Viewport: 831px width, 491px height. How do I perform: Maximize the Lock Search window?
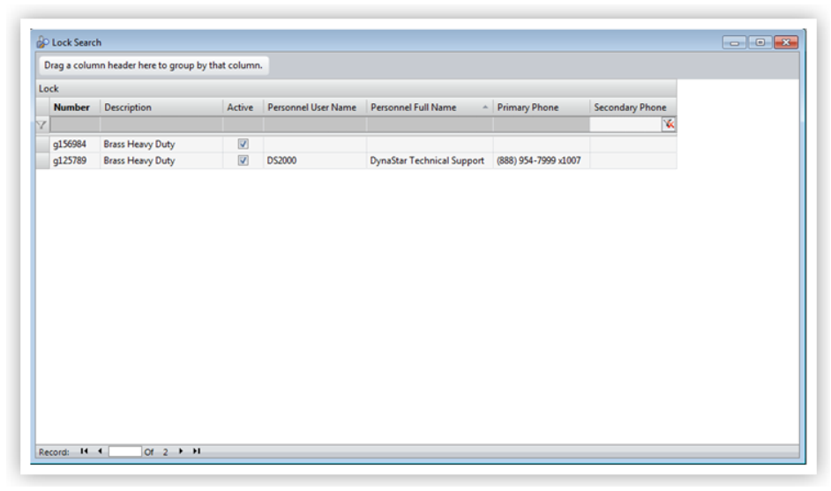[761, 42]
